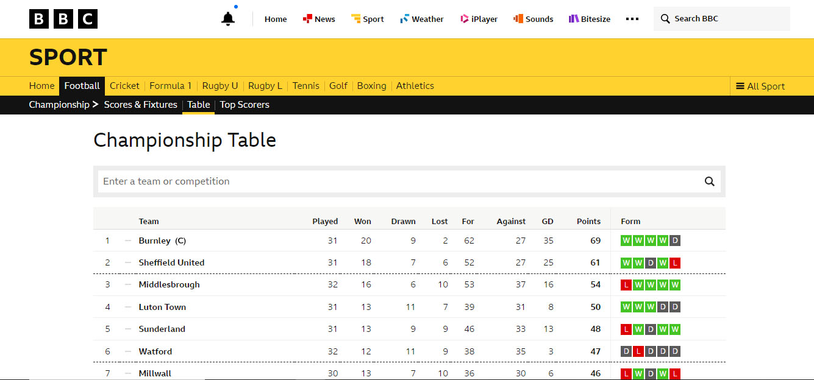814x380 pixels.
Task: Click the Middlesbrough team link
Action: click(x=169, y=284)
